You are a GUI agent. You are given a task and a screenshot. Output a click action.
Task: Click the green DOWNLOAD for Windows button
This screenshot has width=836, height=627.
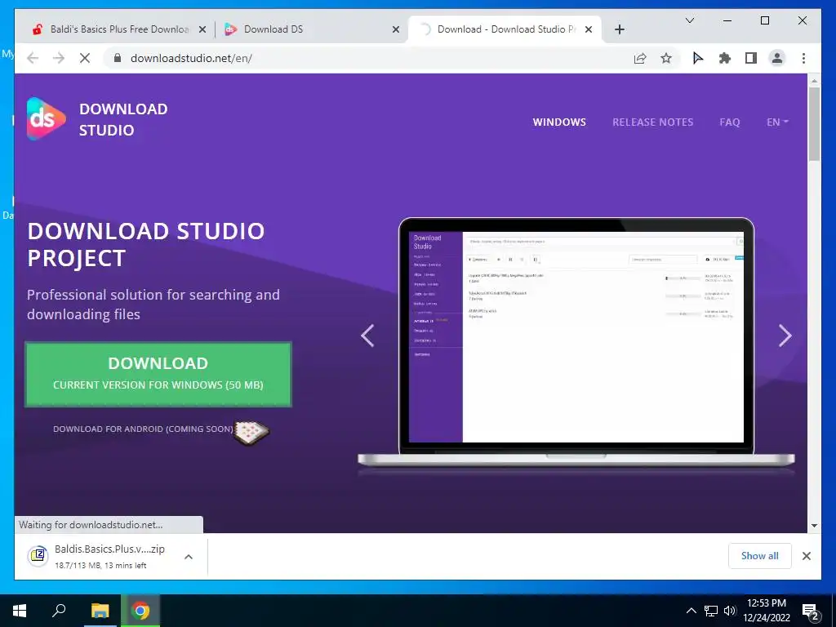click(x=158, y=374)
